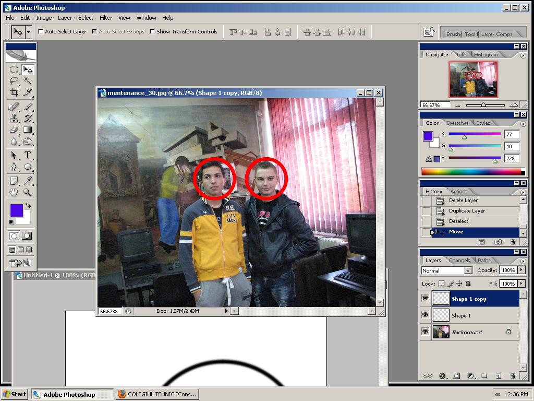This screenshot has width=534, height=401.
Task: Delete layer with Layers panel trash
Action: click(513, 376)
